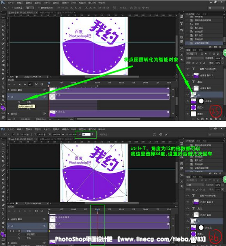226x246 pixels.
Task: Split clip with scissors in upper timeline
Action: coord(36,85)
